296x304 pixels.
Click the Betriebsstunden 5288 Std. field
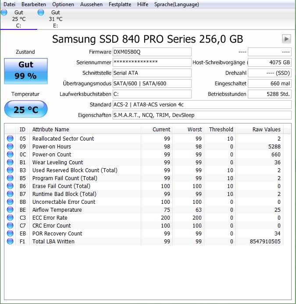(x=270, y=94)
